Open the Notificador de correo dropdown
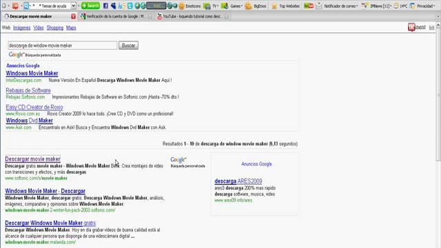Screen dimensions: 441x248 pyautogui.click(x=340, y=6)
